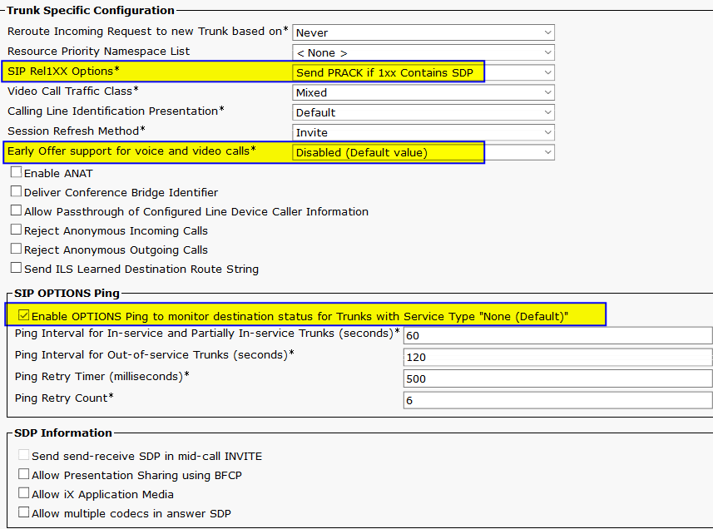
Task: Check Reject Anonymous Incoming Calls
Action: (16, 230)
